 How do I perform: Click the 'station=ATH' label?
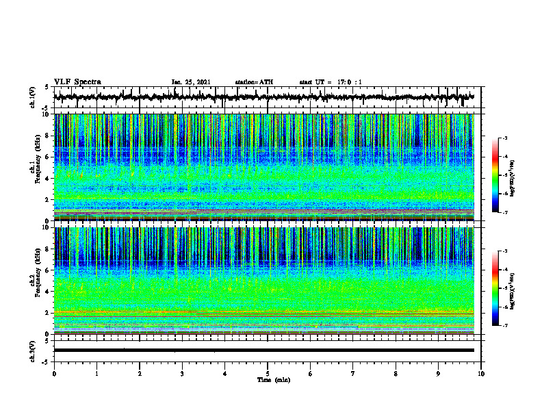[x=254, y=82]
